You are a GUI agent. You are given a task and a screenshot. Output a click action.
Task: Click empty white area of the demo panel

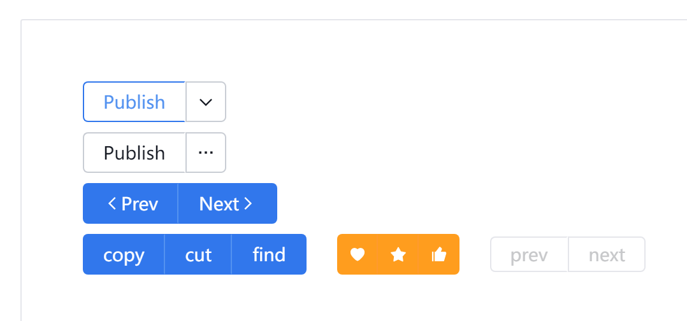[438, 131]
